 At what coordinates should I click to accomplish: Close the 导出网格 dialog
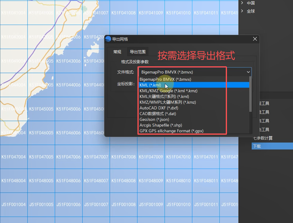click(255, 39)
